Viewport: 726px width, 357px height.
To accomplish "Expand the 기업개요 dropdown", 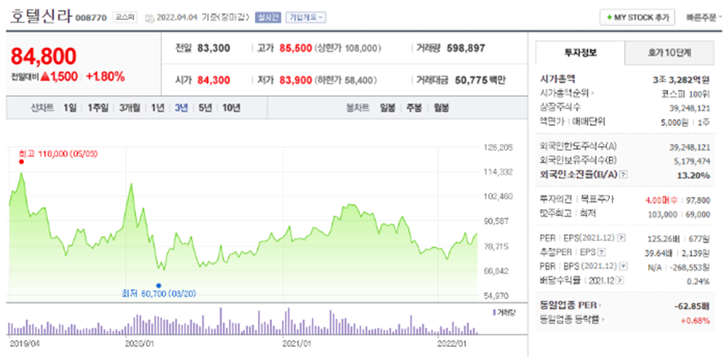I will (305, 17).
